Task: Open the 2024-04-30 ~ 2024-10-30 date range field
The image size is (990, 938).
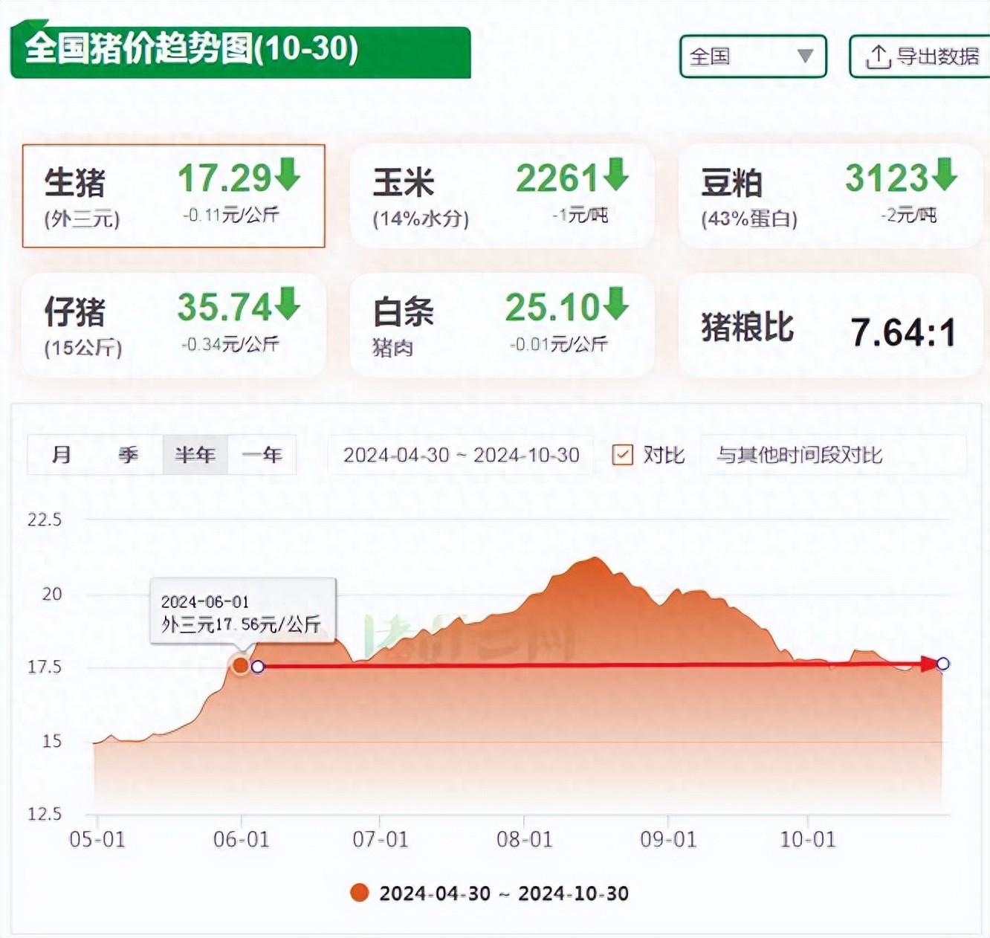Action: coord(461,455)
